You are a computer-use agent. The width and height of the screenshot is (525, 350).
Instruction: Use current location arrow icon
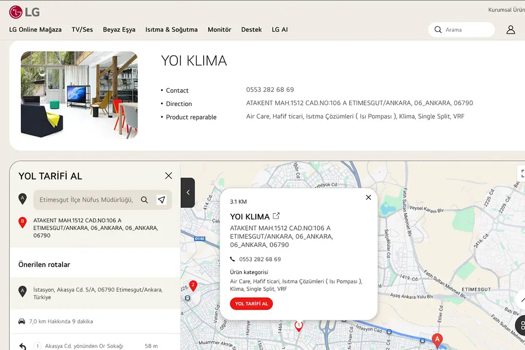click(x=161, y=200)
